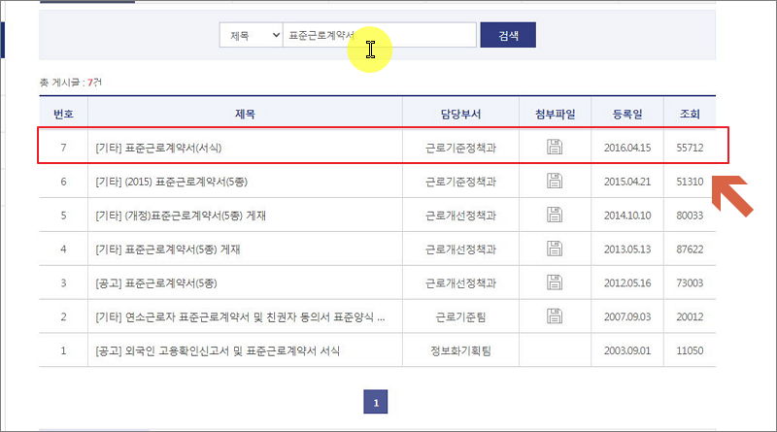The width and height of the screenshot is (777, 432).
Task: Open post [기타] (개정)표준근로계약서(5종) 게재
Action: 181,216
